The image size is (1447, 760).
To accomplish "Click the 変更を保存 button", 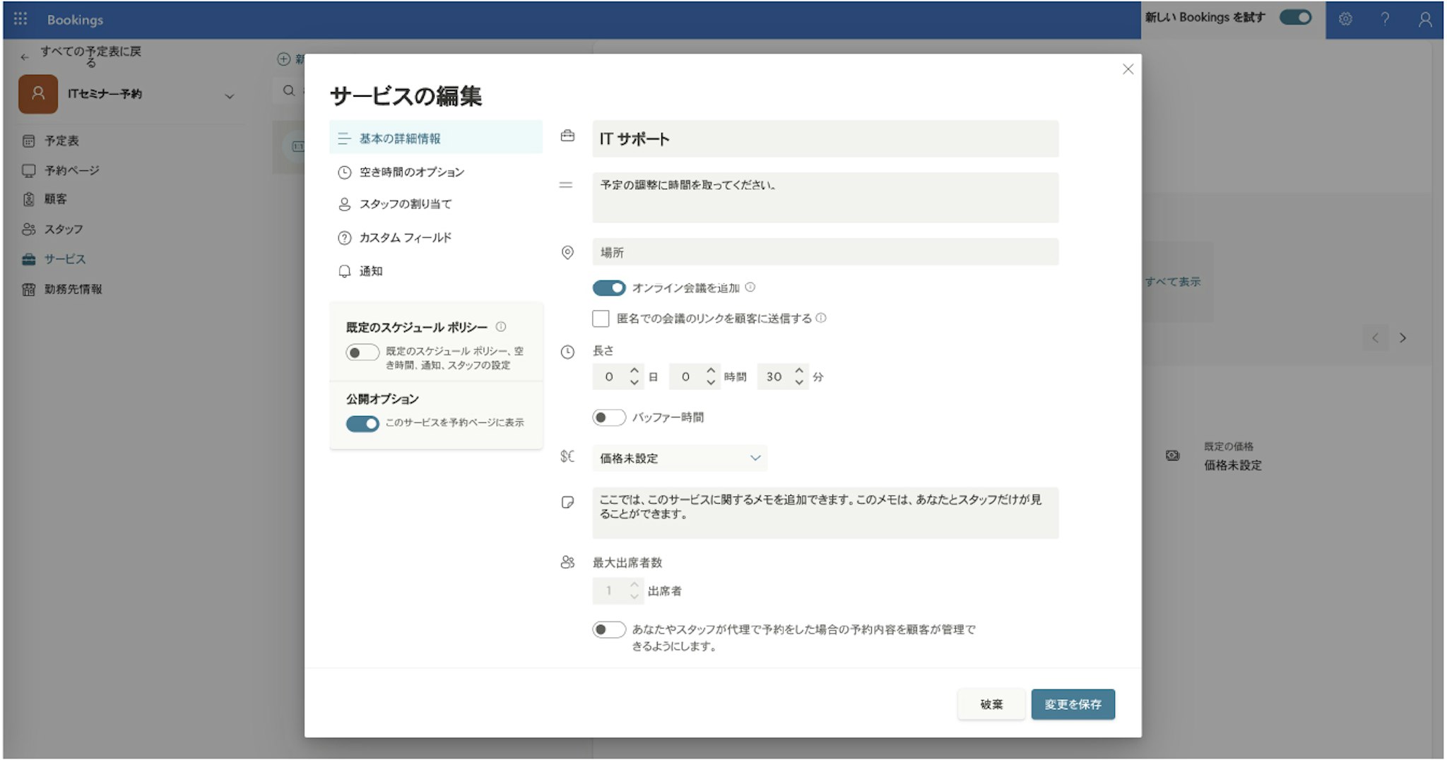I will coord(1073,704).
